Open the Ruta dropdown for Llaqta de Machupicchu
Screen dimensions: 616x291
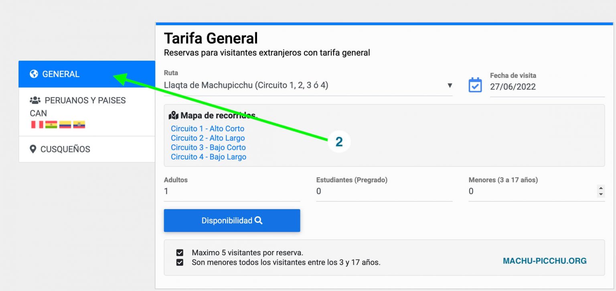308,85
